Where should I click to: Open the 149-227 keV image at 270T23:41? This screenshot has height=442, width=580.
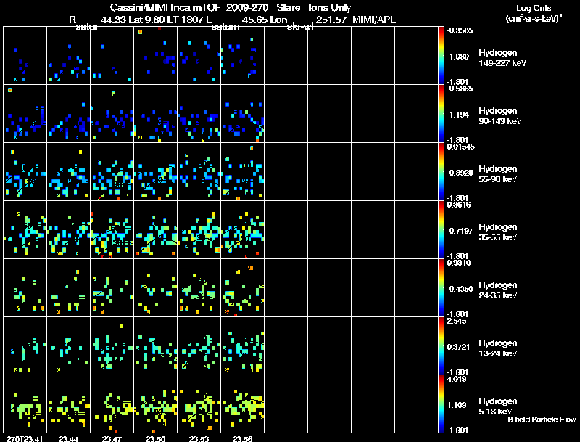pyautogui.click(x=25, y=56)
